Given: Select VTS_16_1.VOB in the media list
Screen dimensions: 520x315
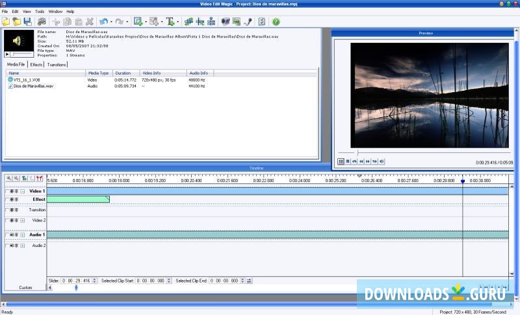Looking at the screenshot, I should coord(27,80).
